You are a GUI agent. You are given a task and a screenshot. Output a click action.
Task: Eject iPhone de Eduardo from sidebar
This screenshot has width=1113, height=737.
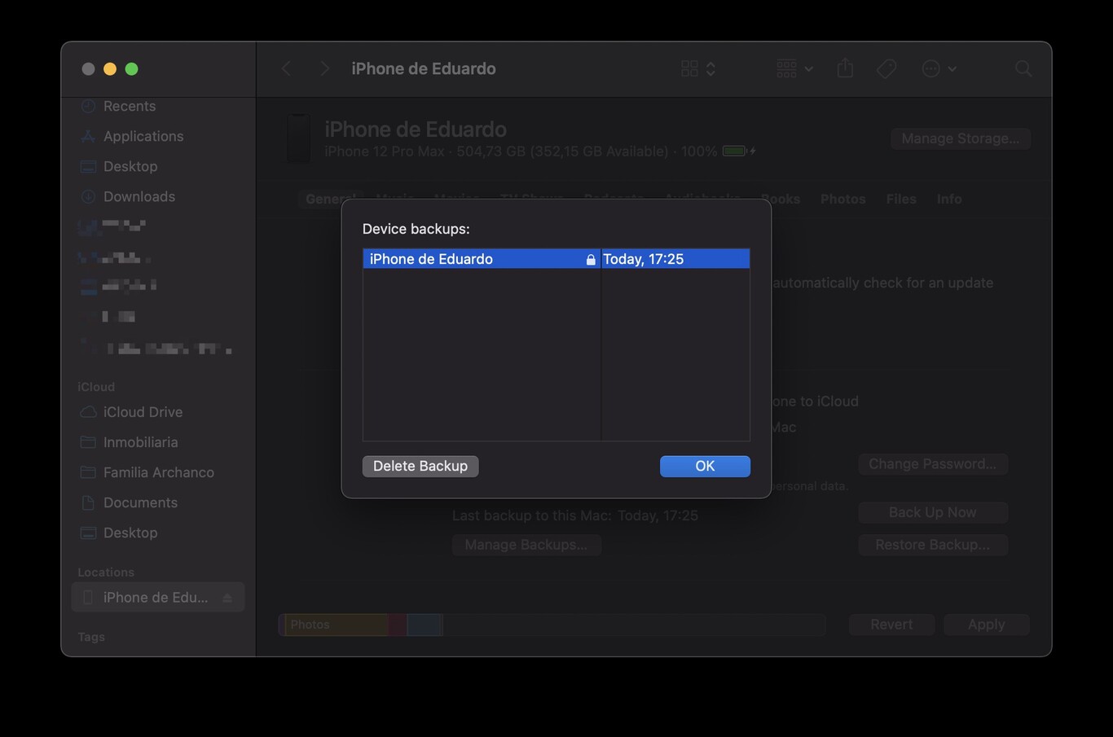pos(227,598)
